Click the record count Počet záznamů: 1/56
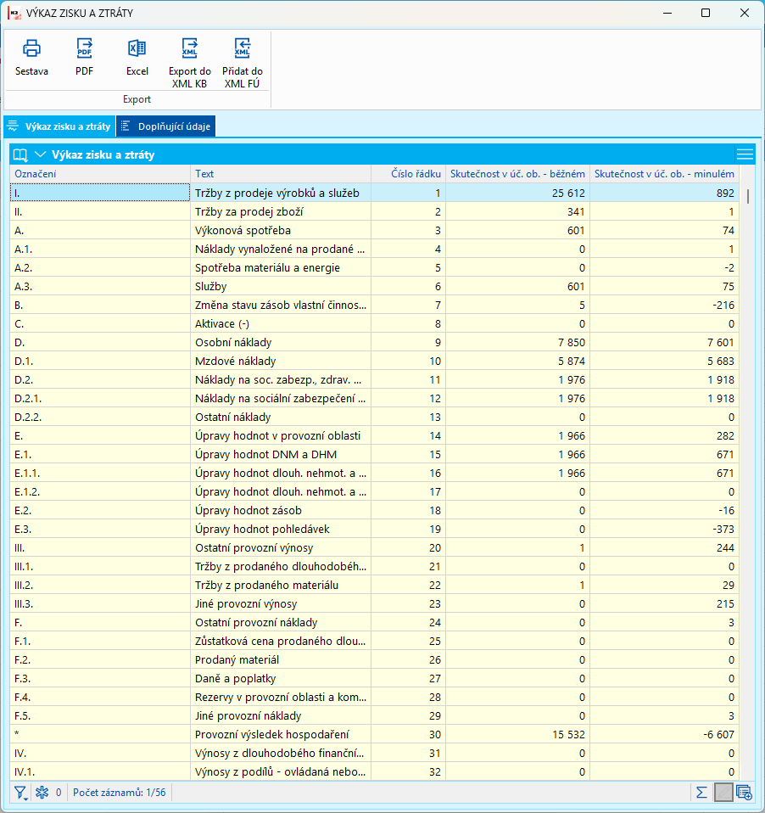 tap(120, 793)
